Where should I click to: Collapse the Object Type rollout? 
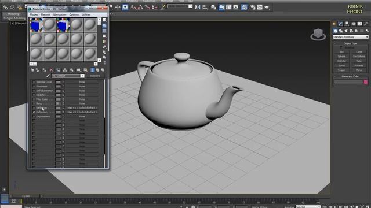pos(350,44)
